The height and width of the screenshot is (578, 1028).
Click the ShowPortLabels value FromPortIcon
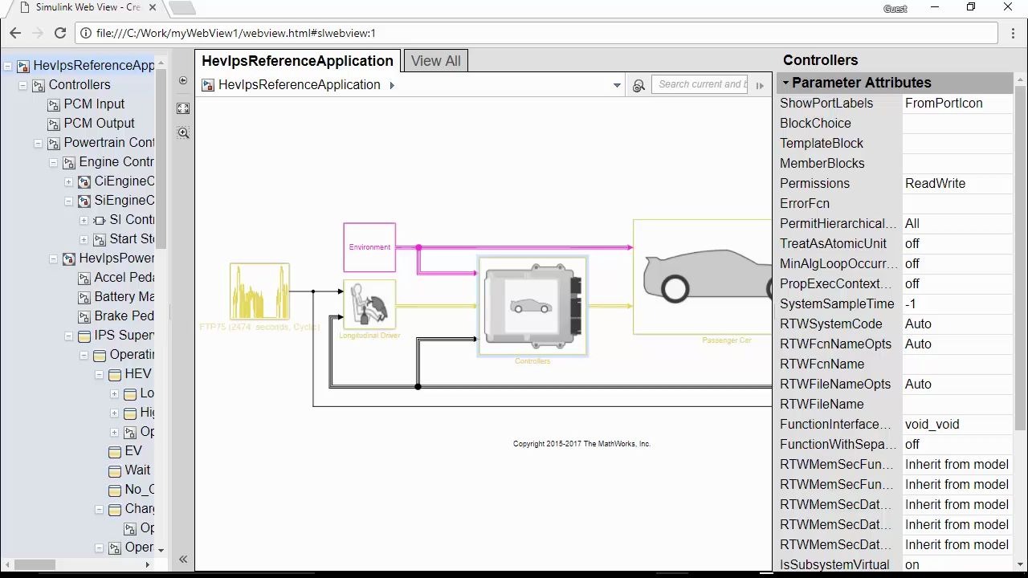pos(944,104)
